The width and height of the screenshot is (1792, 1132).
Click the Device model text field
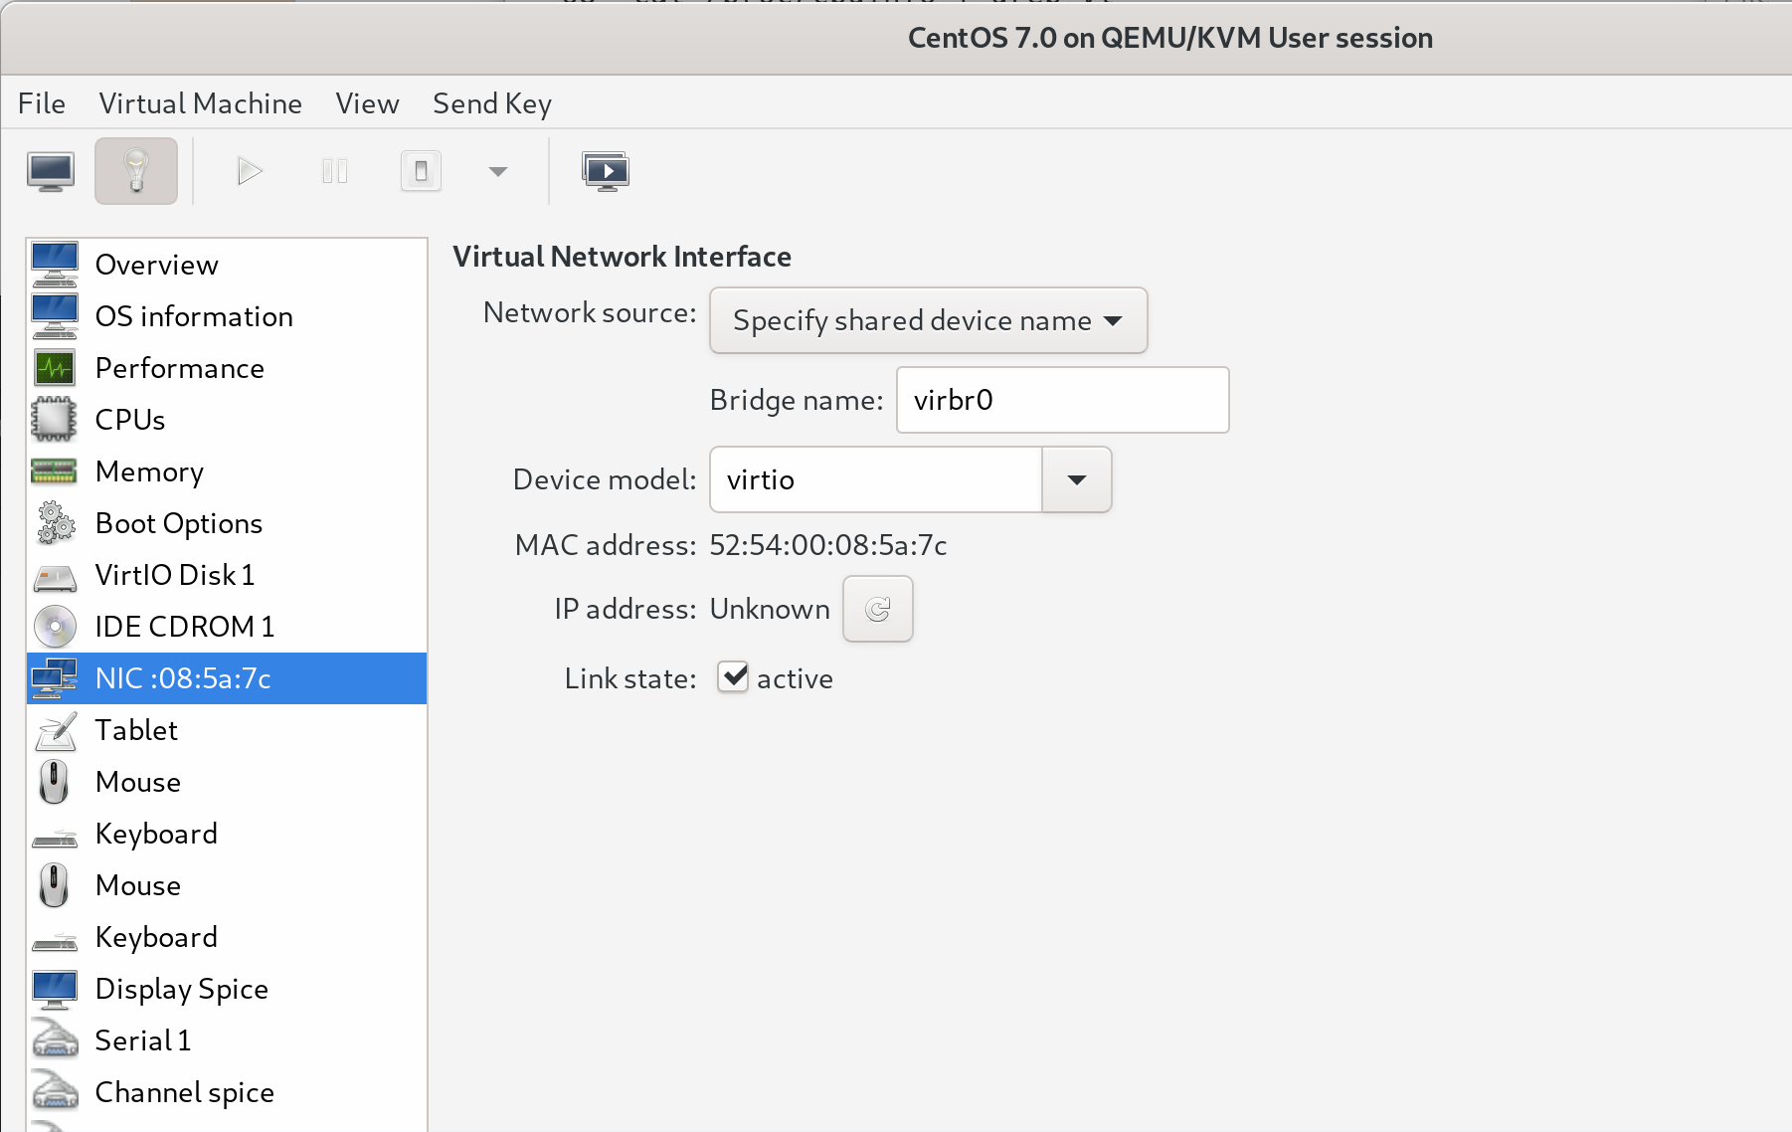coord(875,479)
